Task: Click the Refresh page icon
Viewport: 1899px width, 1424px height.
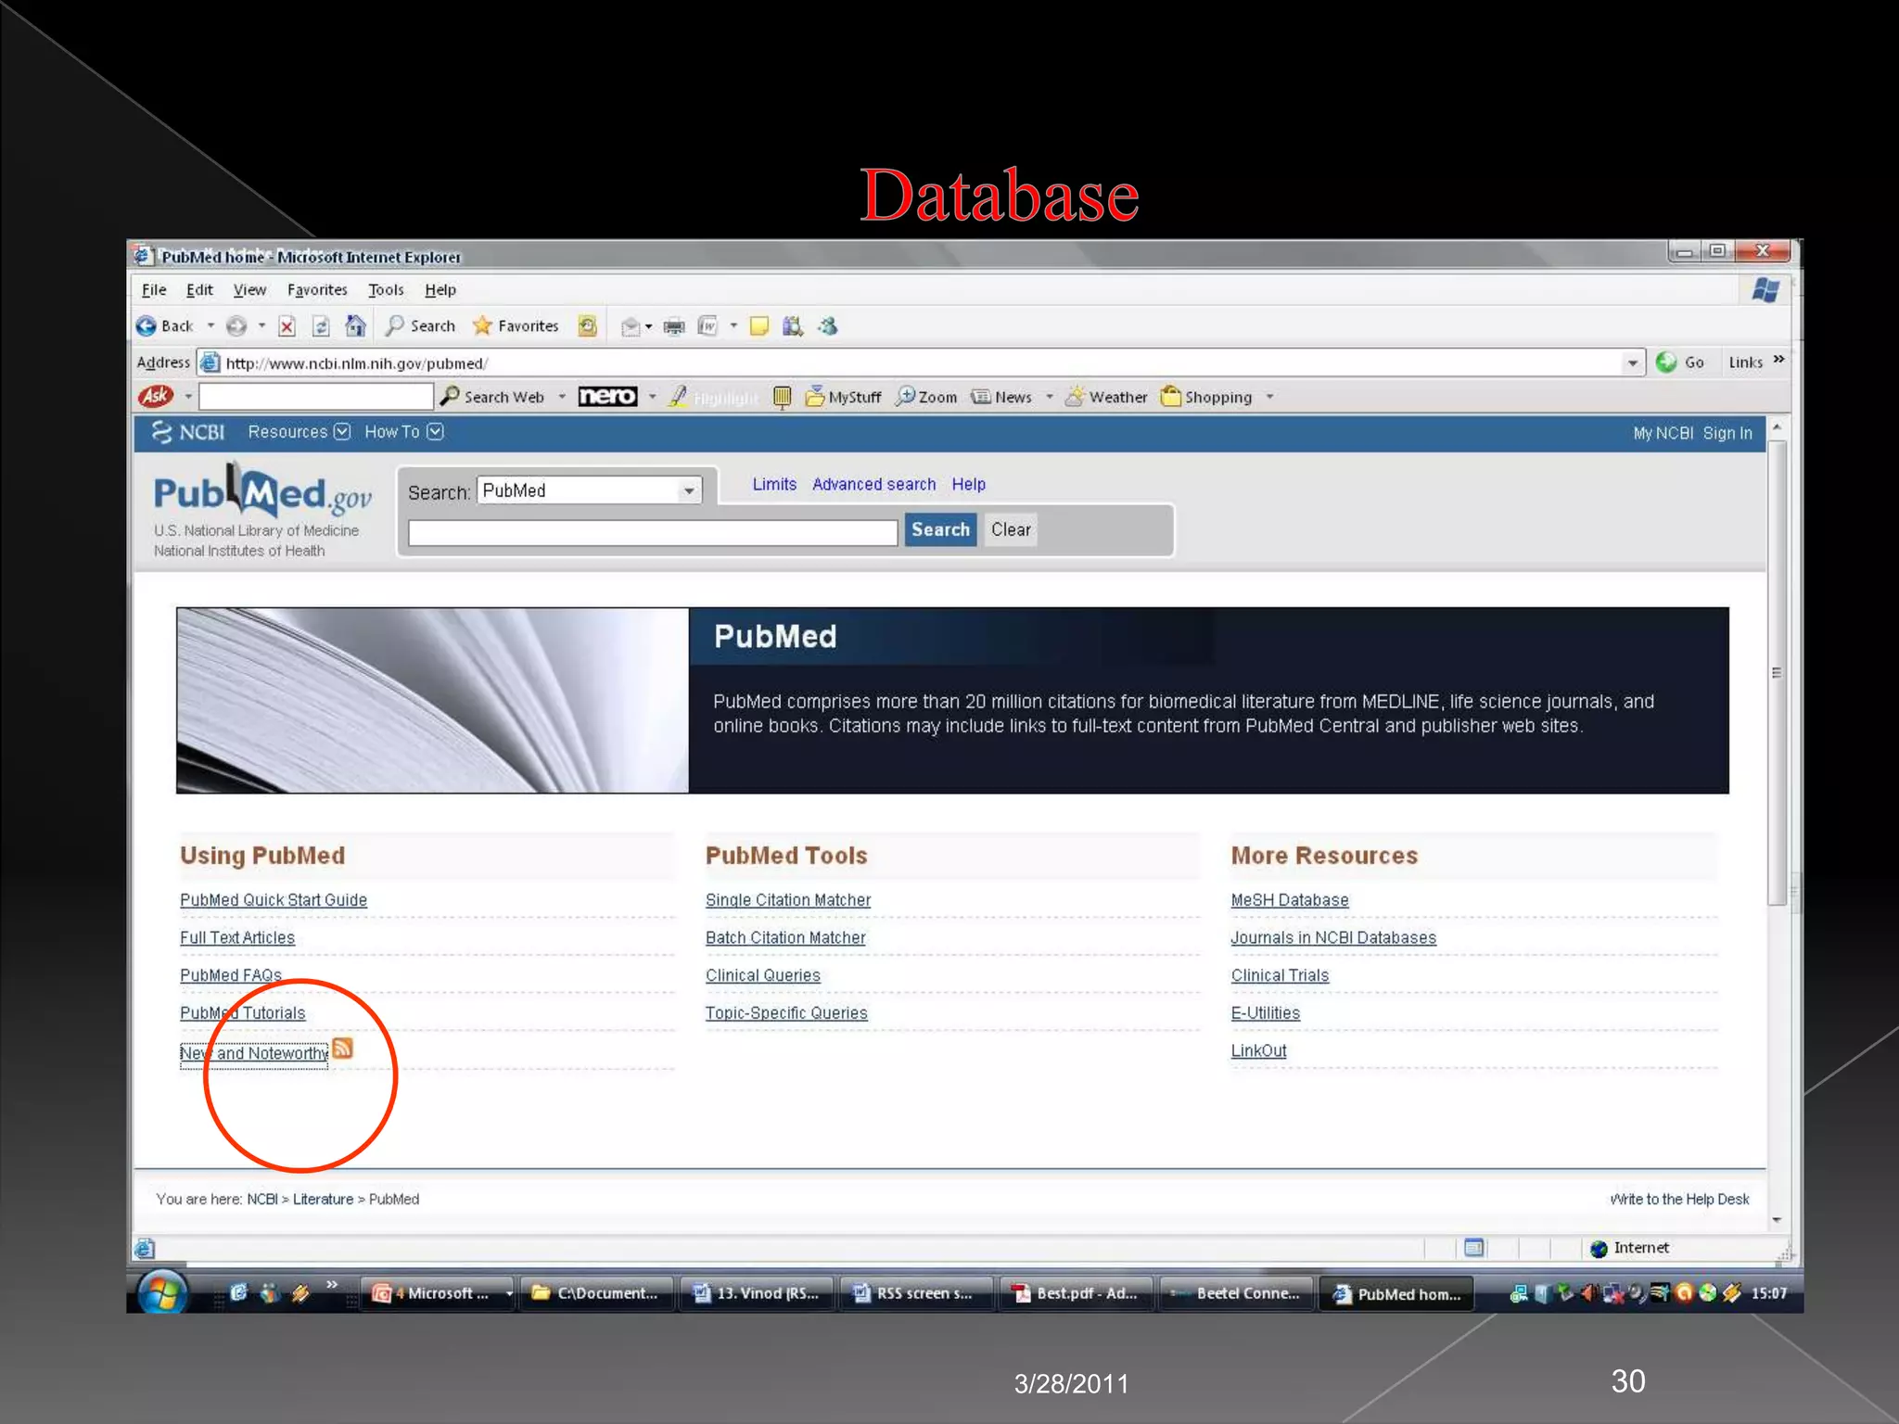Action: click(x=321, y=326)
